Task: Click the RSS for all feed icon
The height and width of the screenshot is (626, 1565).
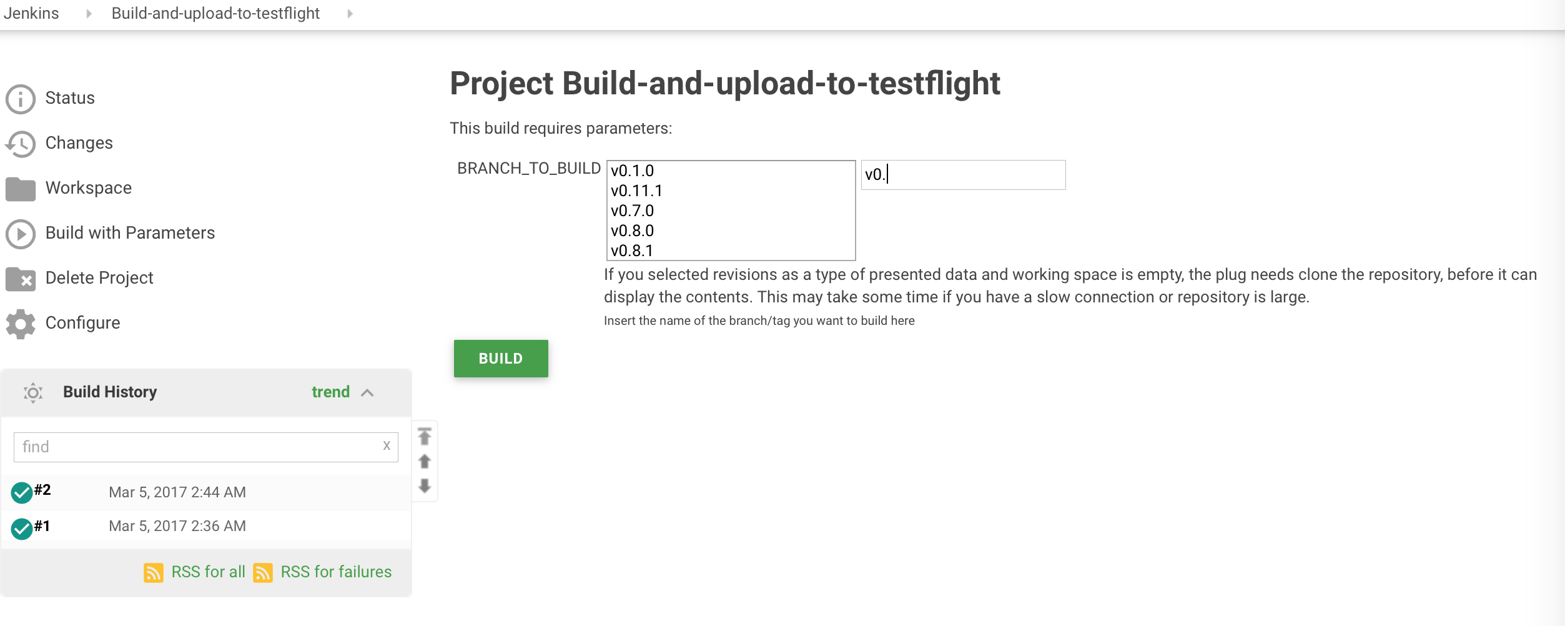Action: pos(154,572)
